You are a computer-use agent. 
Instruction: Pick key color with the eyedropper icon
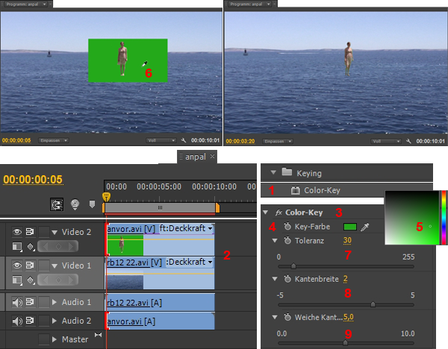tap(365, 226)
